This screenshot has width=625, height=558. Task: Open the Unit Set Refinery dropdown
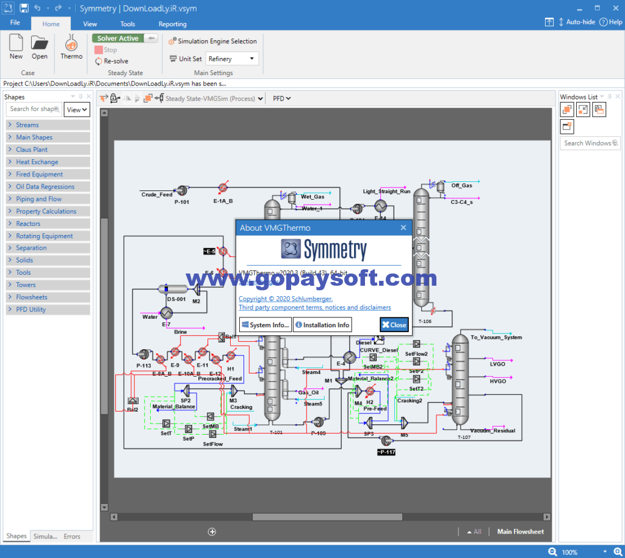232,59
